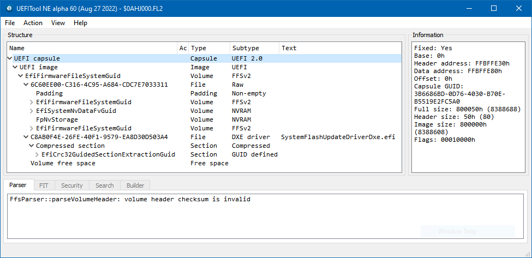Click the volume header checksum invalid message

[x=130, y=199]
